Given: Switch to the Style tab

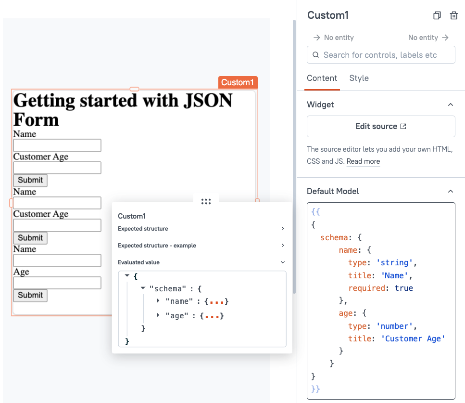Looking at the screenshot, I should [359, 78].
